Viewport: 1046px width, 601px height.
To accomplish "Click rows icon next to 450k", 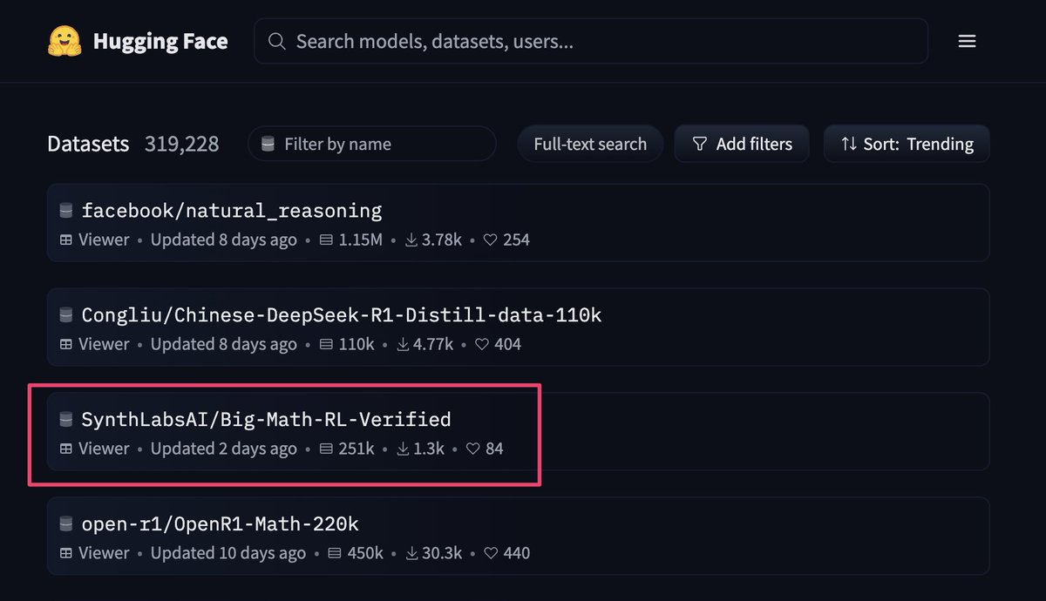I will [335, 553].
